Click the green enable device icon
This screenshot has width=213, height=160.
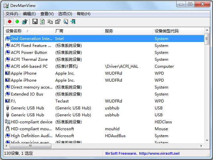(x=17, y=22)
